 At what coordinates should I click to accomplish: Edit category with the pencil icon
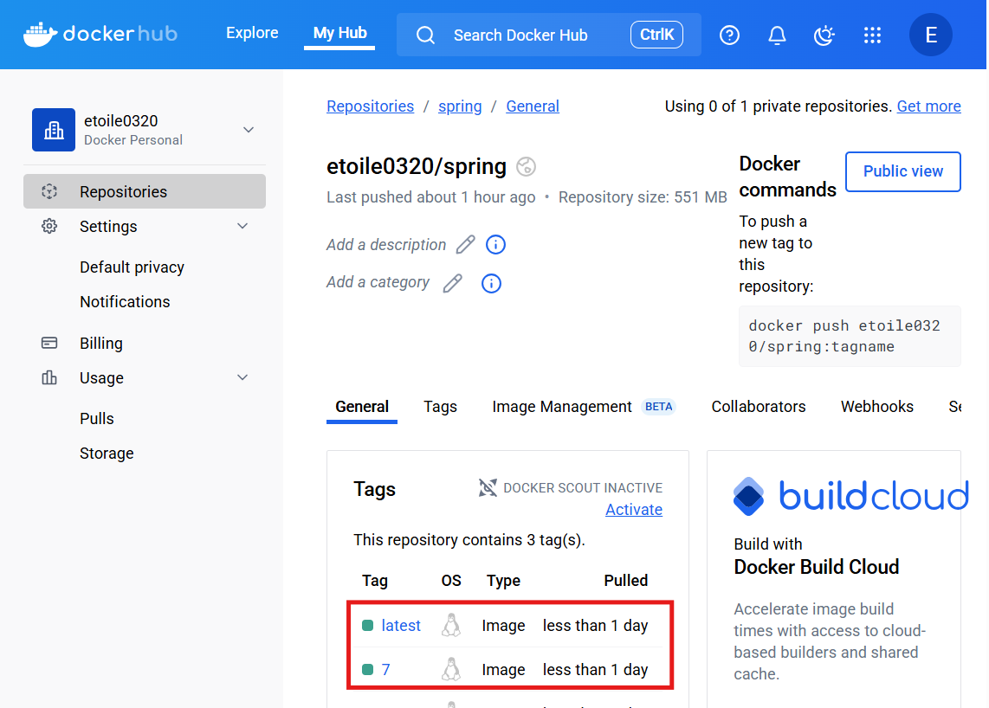[x=452, y=283]
